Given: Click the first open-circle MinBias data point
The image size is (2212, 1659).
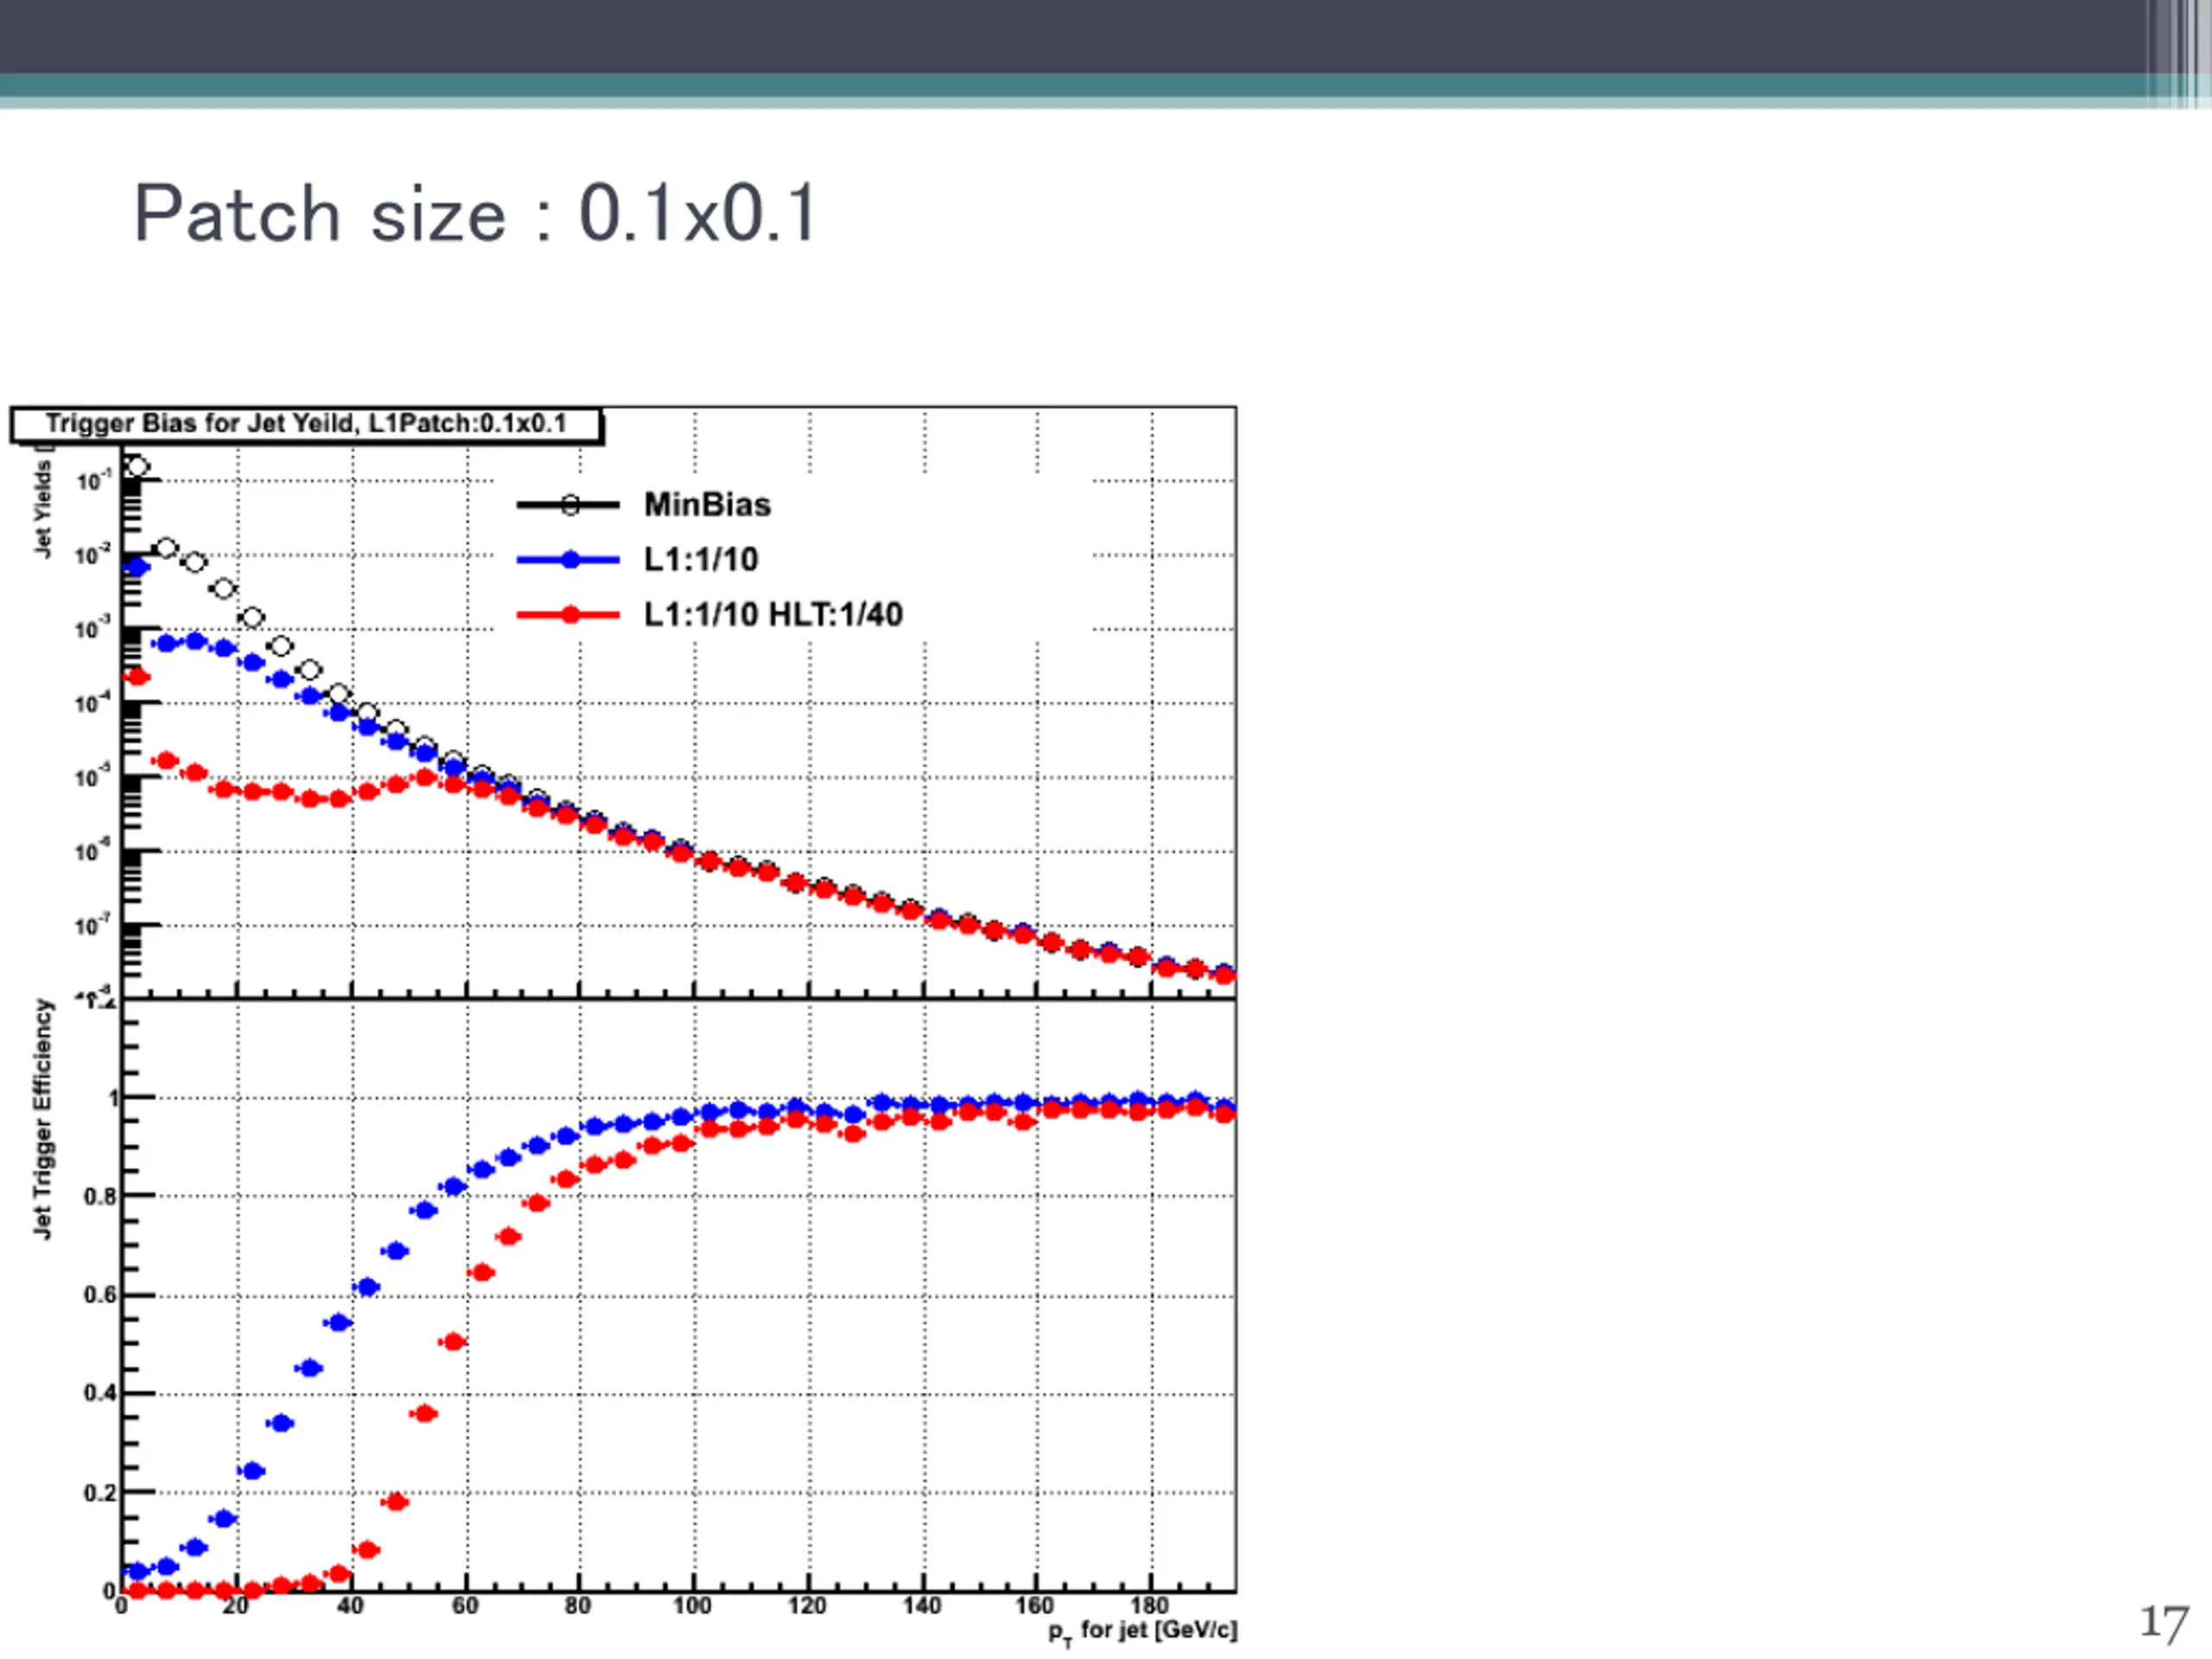Looking at the screenshot, I should click(138, 467).
